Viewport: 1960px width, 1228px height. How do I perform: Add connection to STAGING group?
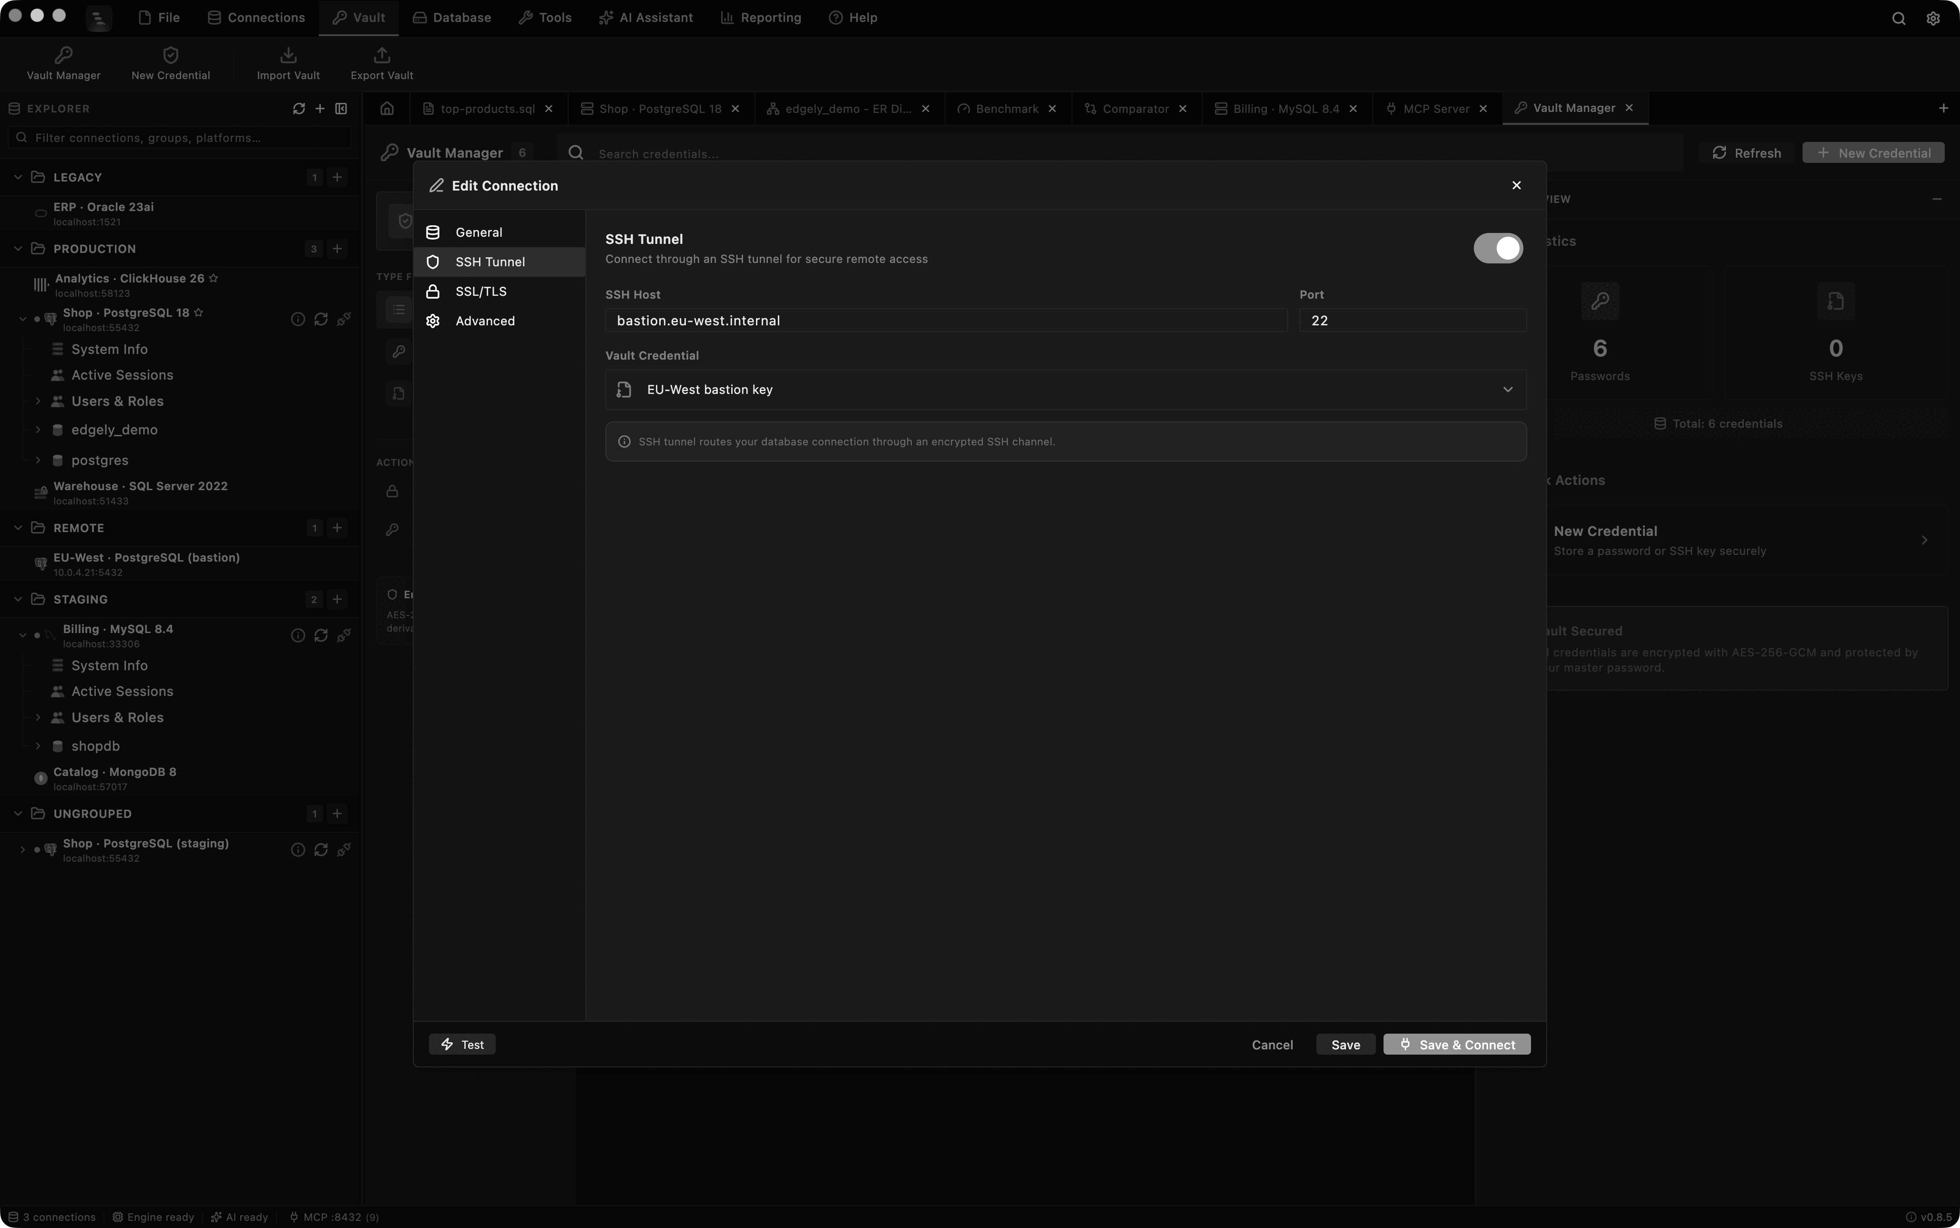(337, 599)
